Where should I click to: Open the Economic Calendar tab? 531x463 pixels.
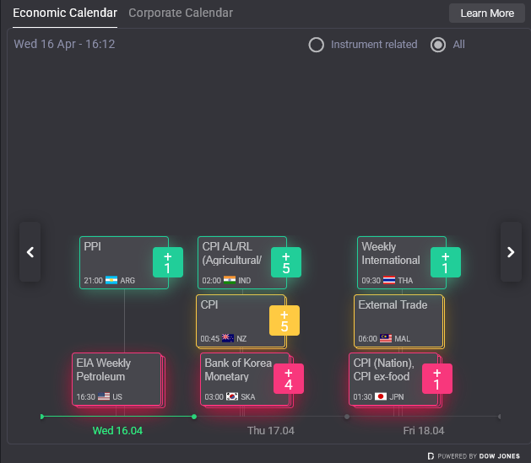(x=65, y=13)
